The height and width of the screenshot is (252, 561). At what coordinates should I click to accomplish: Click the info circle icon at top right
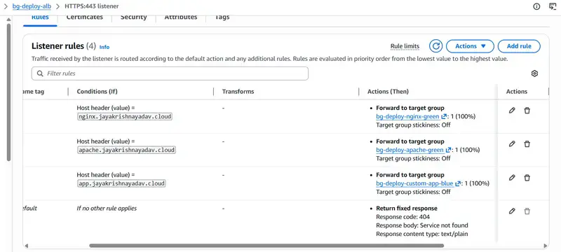pyautogui.click(x=536, y=6)
